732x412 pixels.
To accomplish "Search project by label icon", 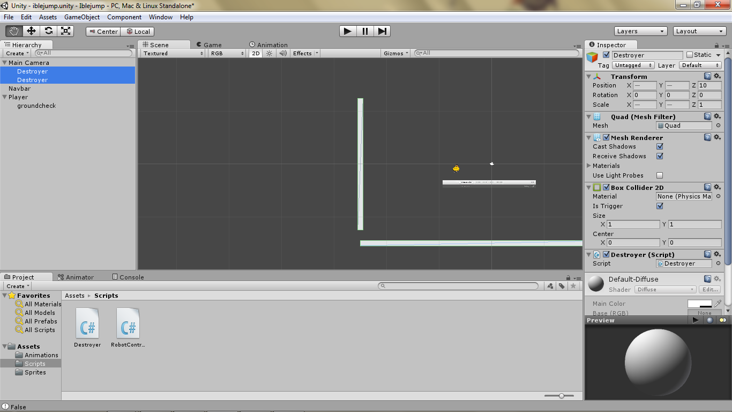I will click(x=562, y=286).
